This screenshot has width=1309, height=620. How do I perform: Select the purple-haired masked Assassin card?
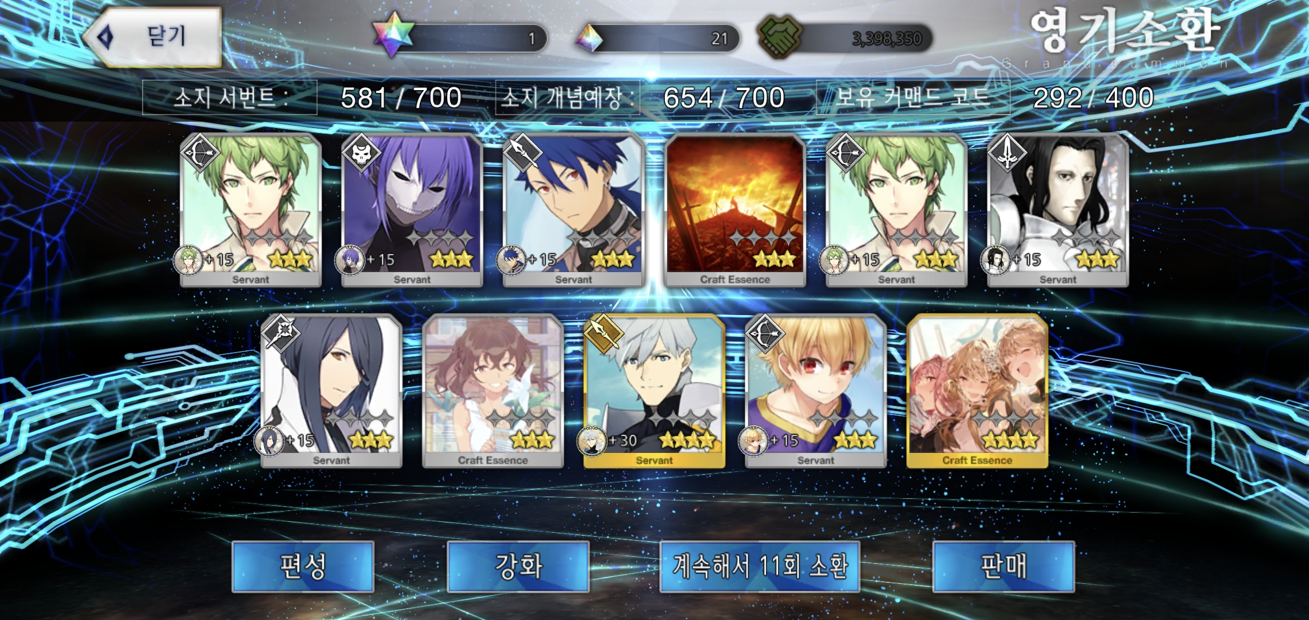tap(412, 210)
